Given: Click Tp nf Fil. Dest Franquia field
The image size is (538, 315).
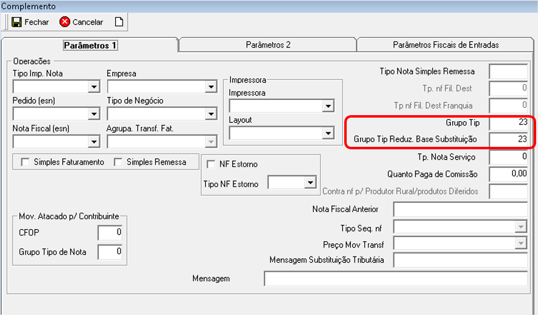Looking at the screenshot, I should [509, 105].
